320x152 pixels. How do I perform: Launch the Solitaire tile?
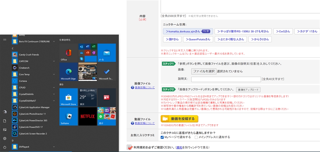click(x=68, y=116)
